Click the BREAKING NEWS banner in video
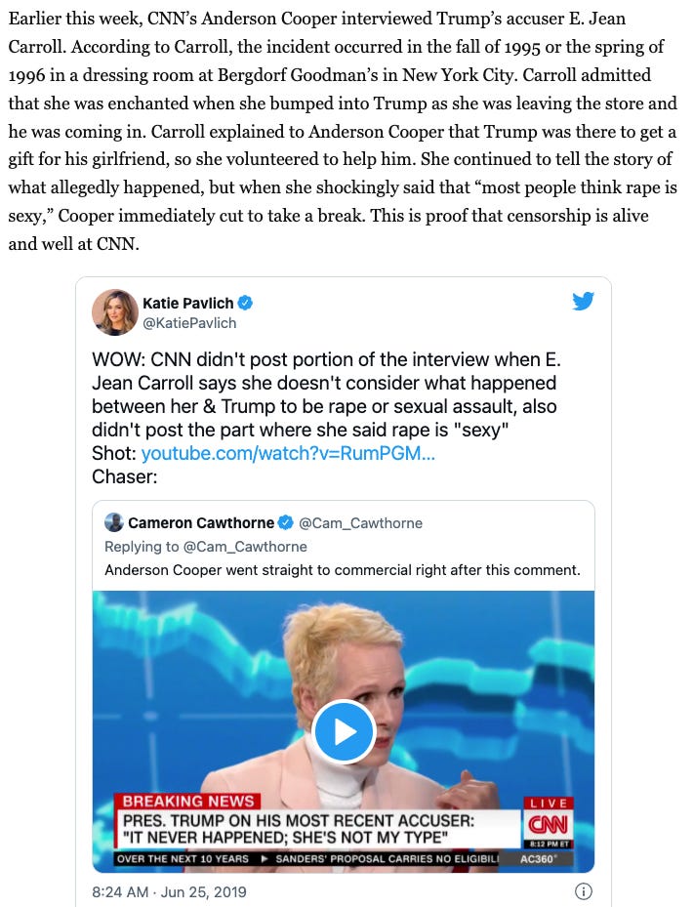This screenshot has width=693, height=907. tap(188, 802)
